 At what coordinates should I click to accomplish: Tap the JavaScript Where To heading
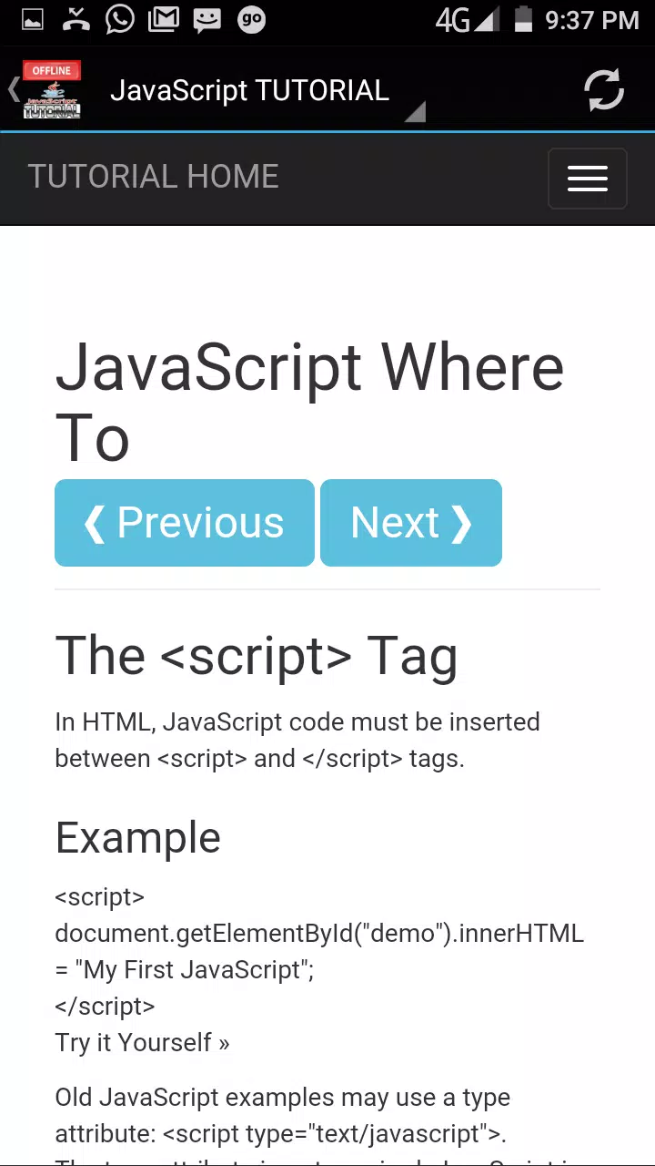tap(309, 403)
